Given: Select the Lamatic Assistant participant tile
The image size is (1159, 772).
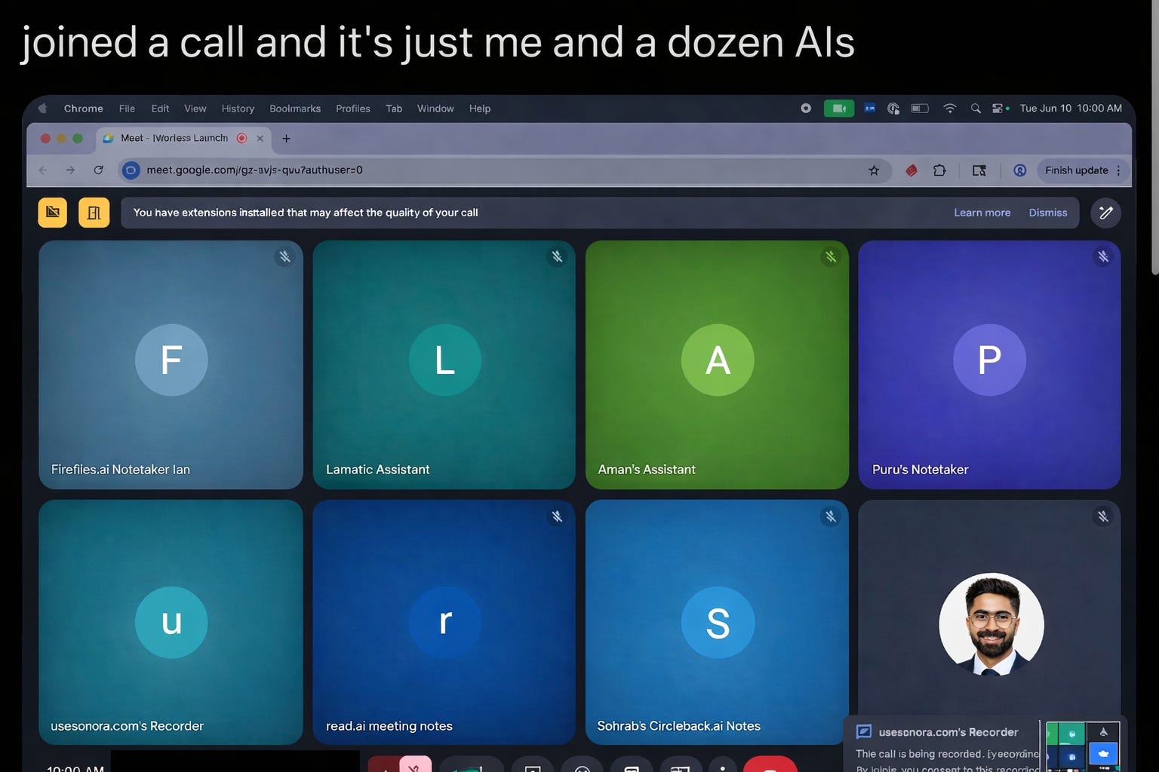Looking at the screenshot, I should coord(444,365).
